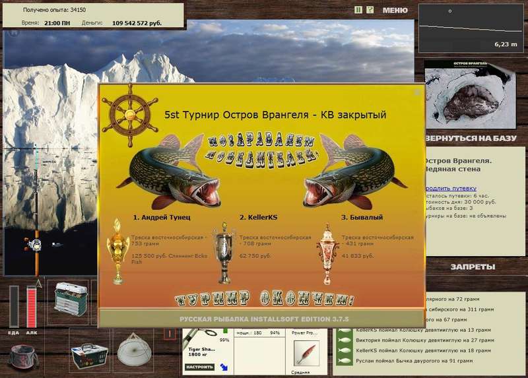Pause the game with the pause icon
Viewport: 528px width, 378px height.
pyautogui.click(x=358, y=10)
